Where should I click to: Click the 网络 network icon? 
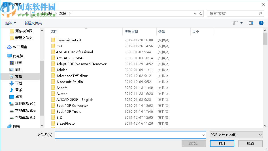point(9,126)
